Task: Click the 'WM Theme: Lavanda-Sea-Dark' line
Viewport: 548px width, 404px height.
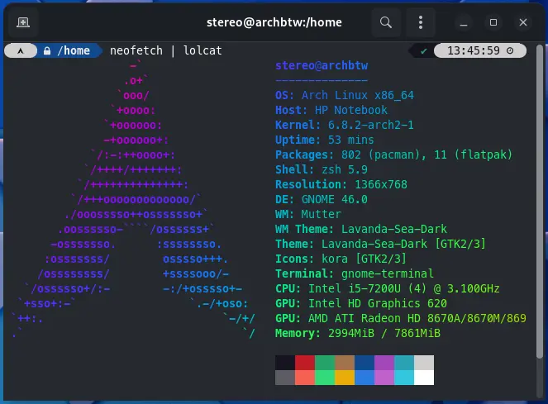Action: 361,229
